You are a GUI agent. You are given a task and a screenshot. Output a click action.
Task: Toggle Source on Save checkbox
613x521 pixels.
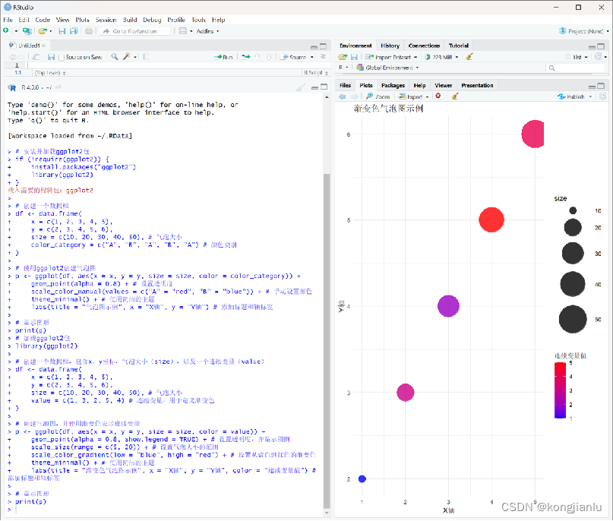(x=62, y=58)
